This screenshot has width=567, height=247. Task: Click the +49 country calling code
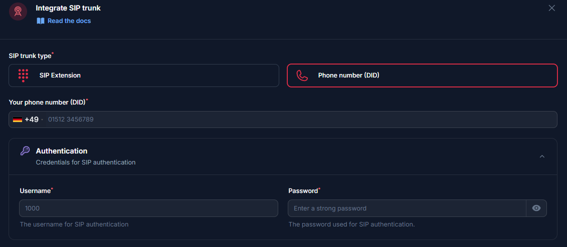click(x=32, y=119)
